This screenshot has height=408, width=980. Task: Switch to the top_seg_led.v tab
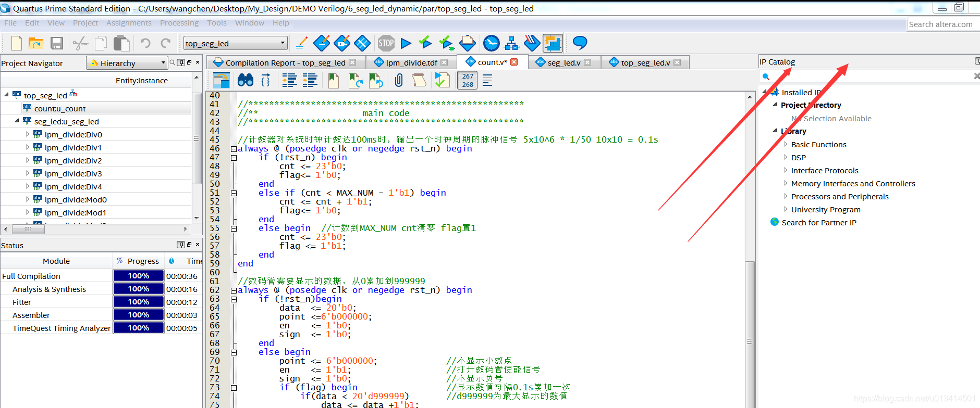point(645,62)
